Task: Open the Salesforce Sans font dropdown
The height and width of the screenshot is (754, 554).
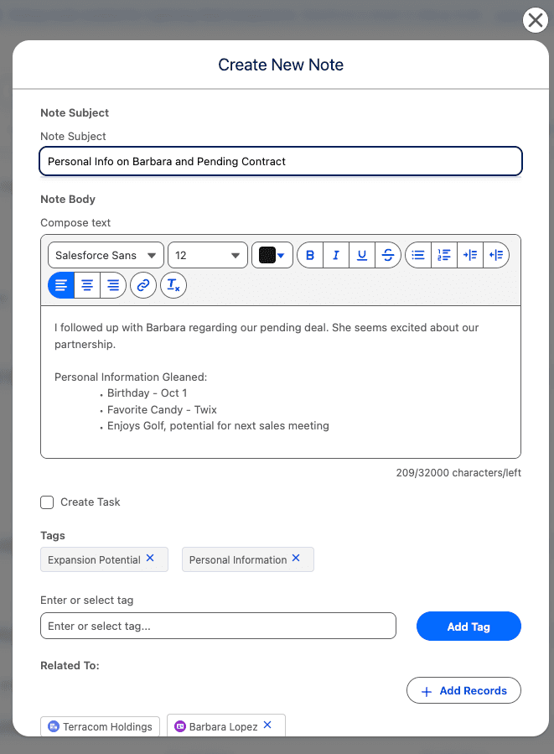Action: (106, 255)
